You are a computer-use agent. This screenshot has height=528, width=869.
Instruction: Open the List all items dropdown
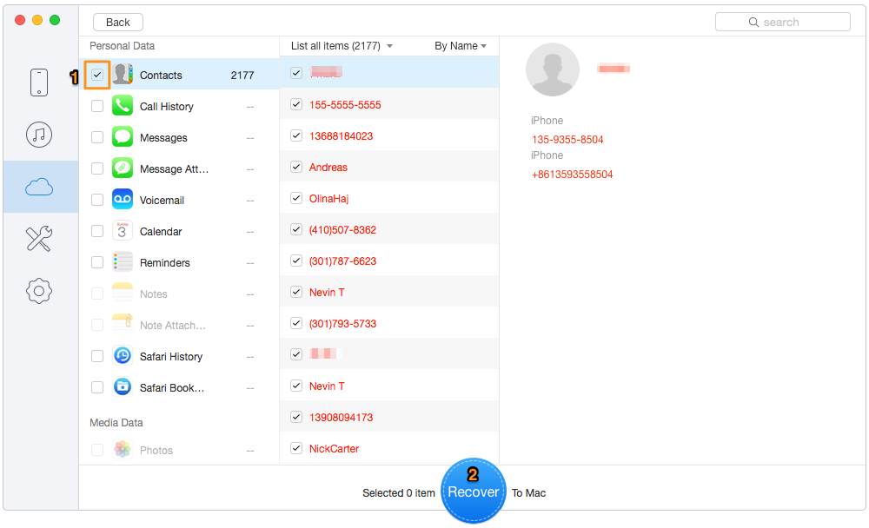[342, 46]
